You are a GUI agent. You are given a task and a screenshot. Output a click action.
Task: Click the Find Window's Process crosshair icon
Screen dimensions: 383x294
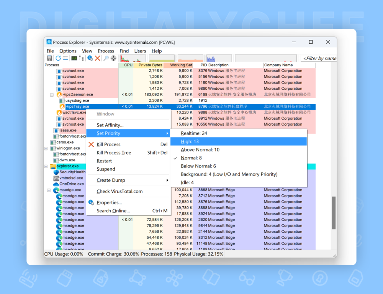pos(114,58)
